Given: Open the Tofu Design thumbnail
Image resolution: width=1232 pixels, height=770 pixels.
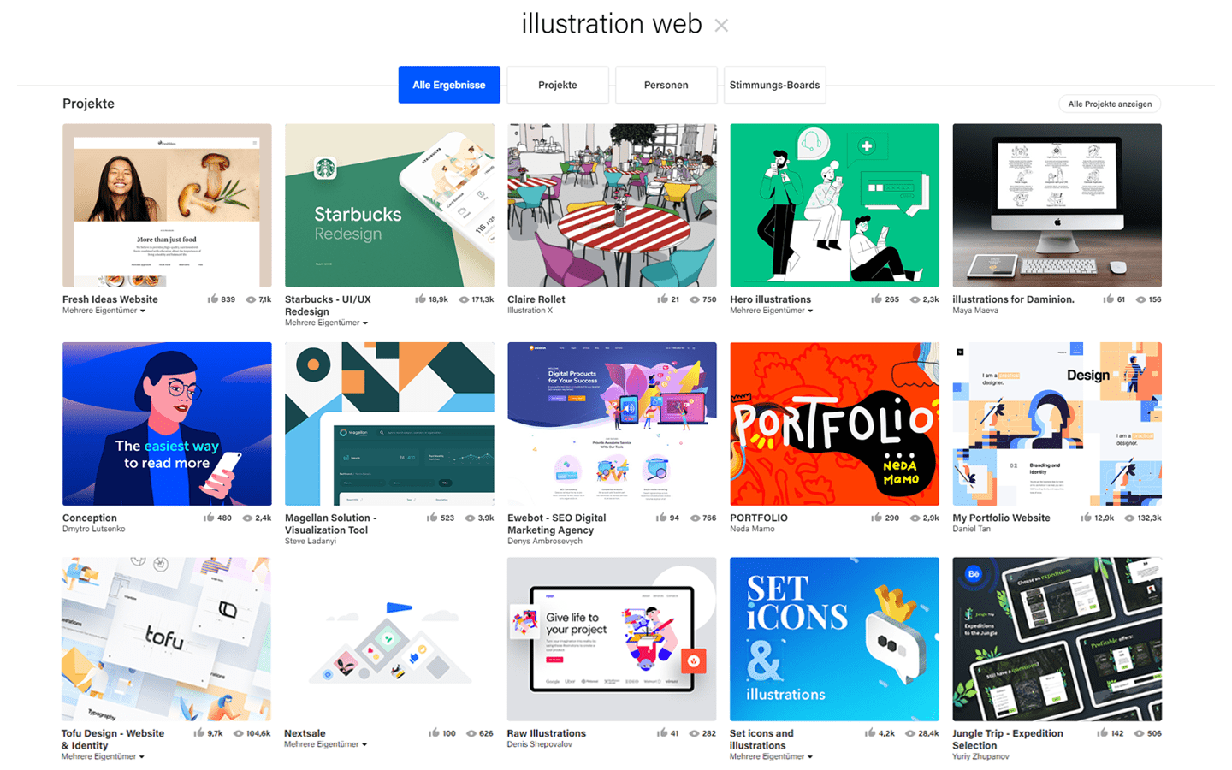Looking at the screenshot, I should [x=166, y=639].
